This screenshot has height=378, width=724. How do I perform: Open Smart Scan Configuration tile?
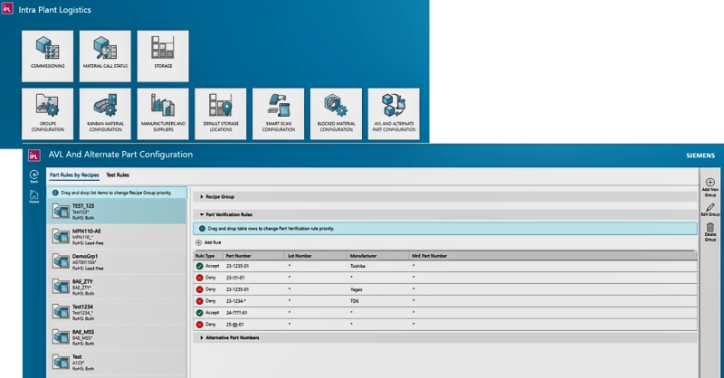tap(278, 113)
